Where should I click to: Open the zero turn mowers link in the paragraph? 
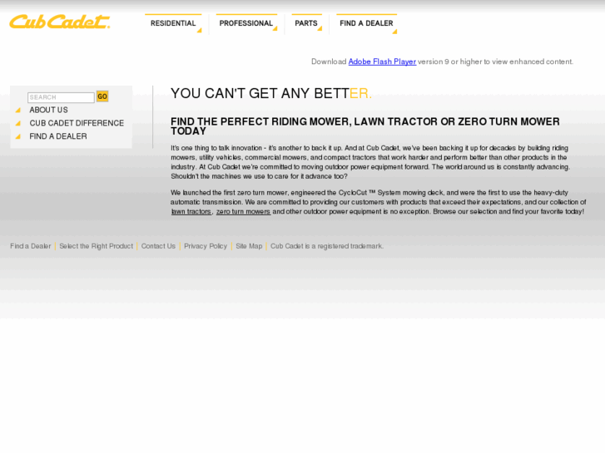click(x=244, y=212)
